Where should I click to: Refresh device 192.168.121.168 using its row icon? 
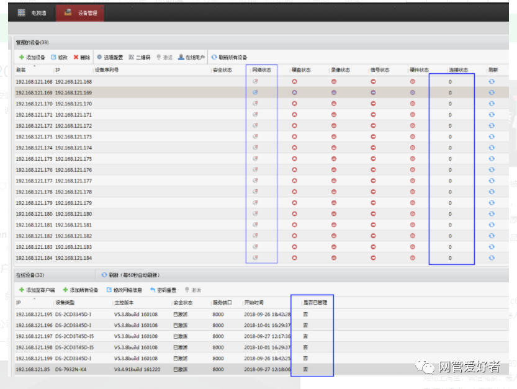tap(492, 81)
